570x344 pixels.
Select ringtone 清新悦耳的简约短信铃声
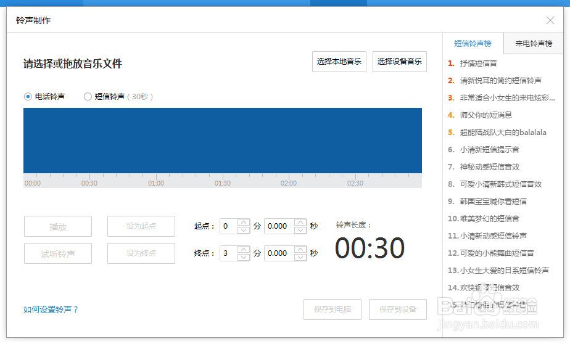point(500,81)
